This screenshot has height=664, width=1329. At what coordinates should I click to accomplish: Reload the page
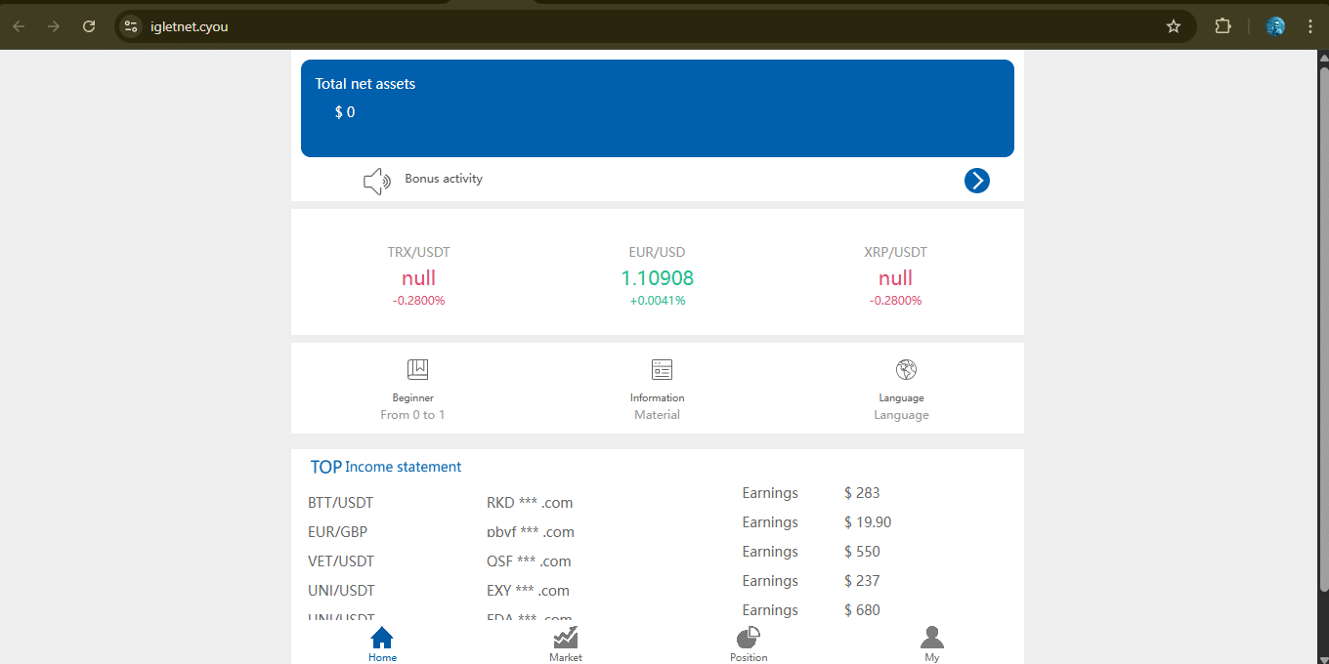tap(89, 26)
